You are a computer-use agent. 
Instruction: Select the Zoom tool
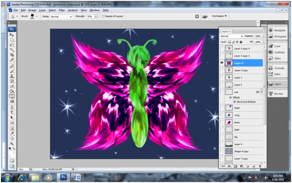click(12, 144)
